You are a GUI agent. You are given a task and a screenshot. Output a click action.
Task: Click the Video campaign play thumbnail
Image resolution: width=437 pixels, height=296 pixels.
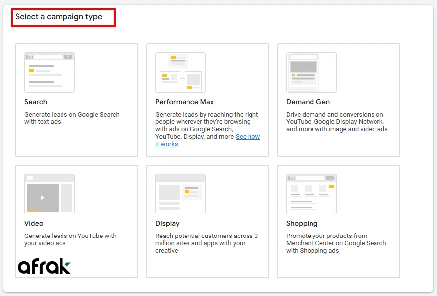43,197
